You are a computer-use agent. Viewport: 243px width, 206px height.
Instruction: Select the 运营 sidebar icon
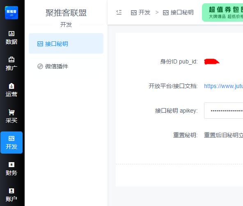tap(11, 86)
